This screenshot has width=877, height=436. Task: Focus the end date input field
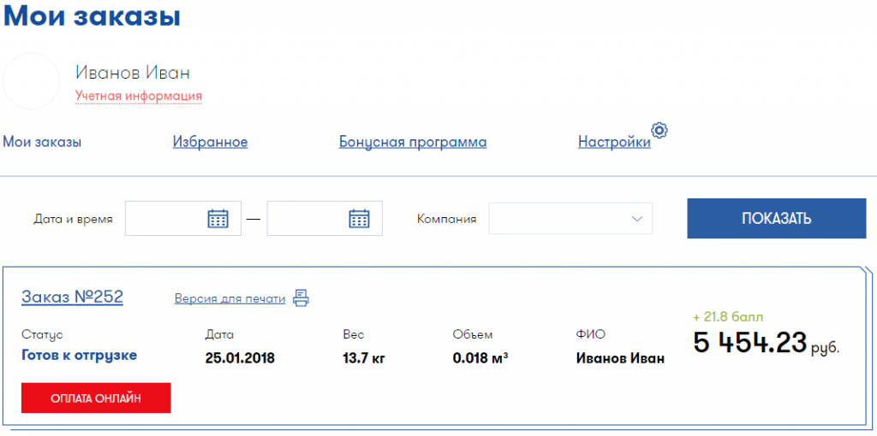pyautogui.click(x=308, y=219)
